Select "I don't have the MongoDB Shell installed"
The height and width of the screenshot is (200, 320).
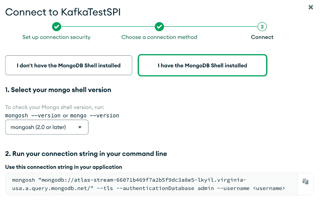pos(69,65)
